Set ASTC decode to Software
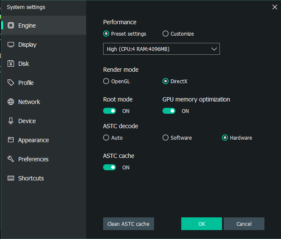Image resolution: width=281 pixels, height=239 pixels. point(166,138)
